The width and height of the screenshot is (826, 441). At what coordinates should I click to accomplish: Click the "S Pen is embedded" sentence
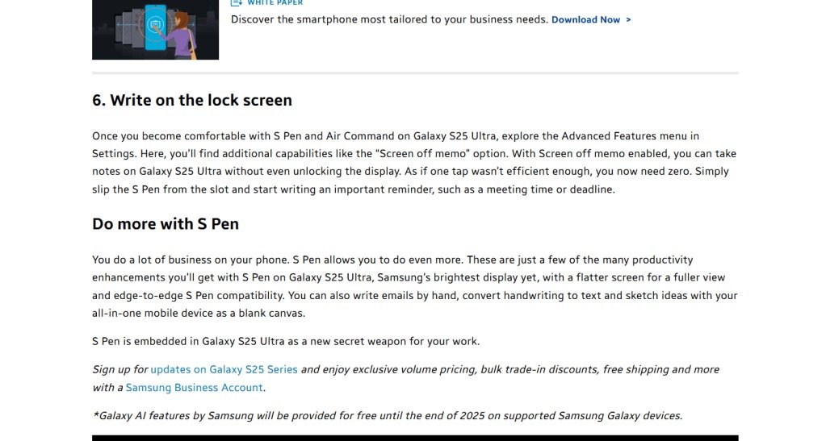click(286, 341)
